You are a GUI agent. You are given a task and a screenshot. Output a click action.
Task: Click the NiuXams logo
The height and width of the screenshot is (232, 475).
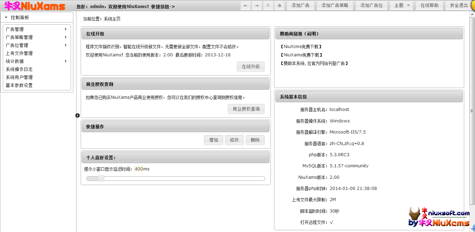(x=34, y=6)
